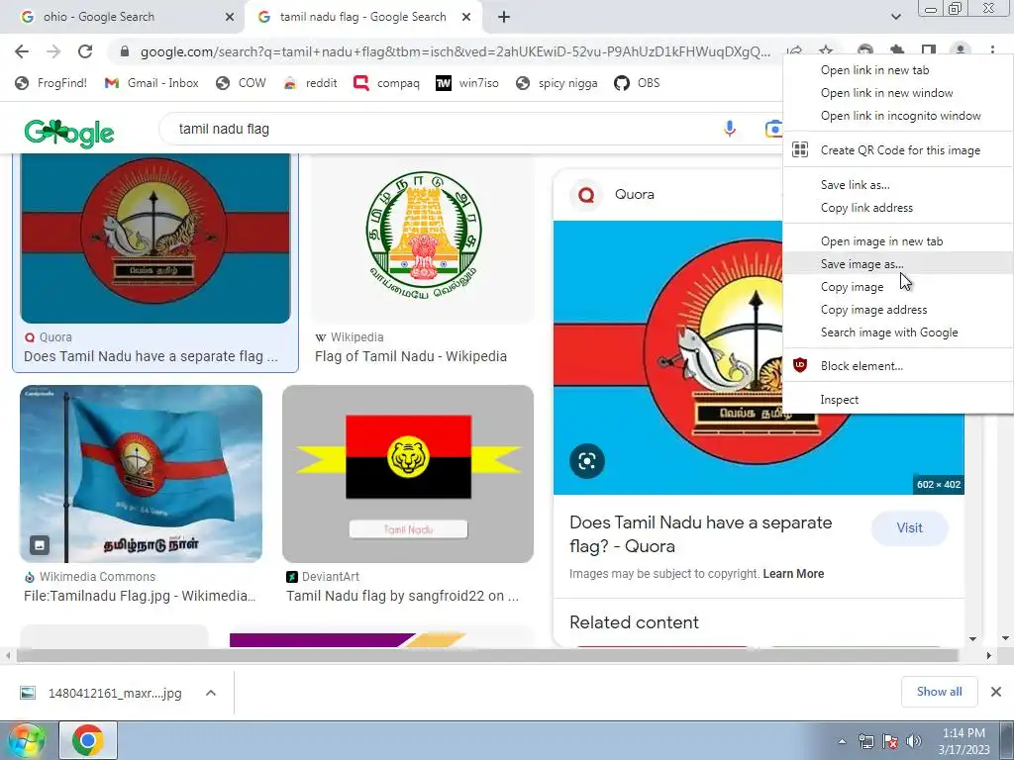Viewport: 1014px width, 760px height.
Task: Open a new tab with the plus button
Action: pyautogui.click(x=504, y=18)
